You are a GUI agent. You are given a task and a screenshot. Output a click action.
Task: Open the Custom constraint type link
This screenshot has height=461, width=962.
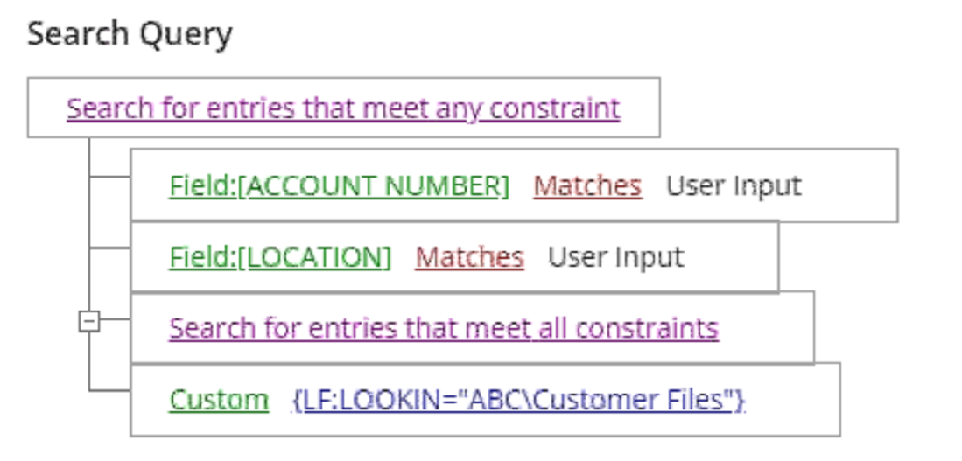219,400
